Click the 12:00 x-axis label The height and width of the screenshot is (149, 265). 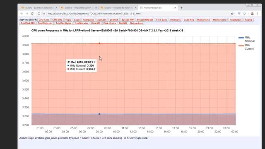click(x=133, y=132)
